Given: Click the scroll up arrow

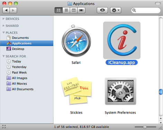Looking at the screenshot, I should point(161,119).
